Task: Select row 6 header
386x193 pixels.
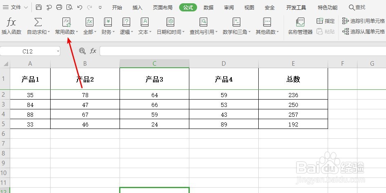Action: [5, 134]
